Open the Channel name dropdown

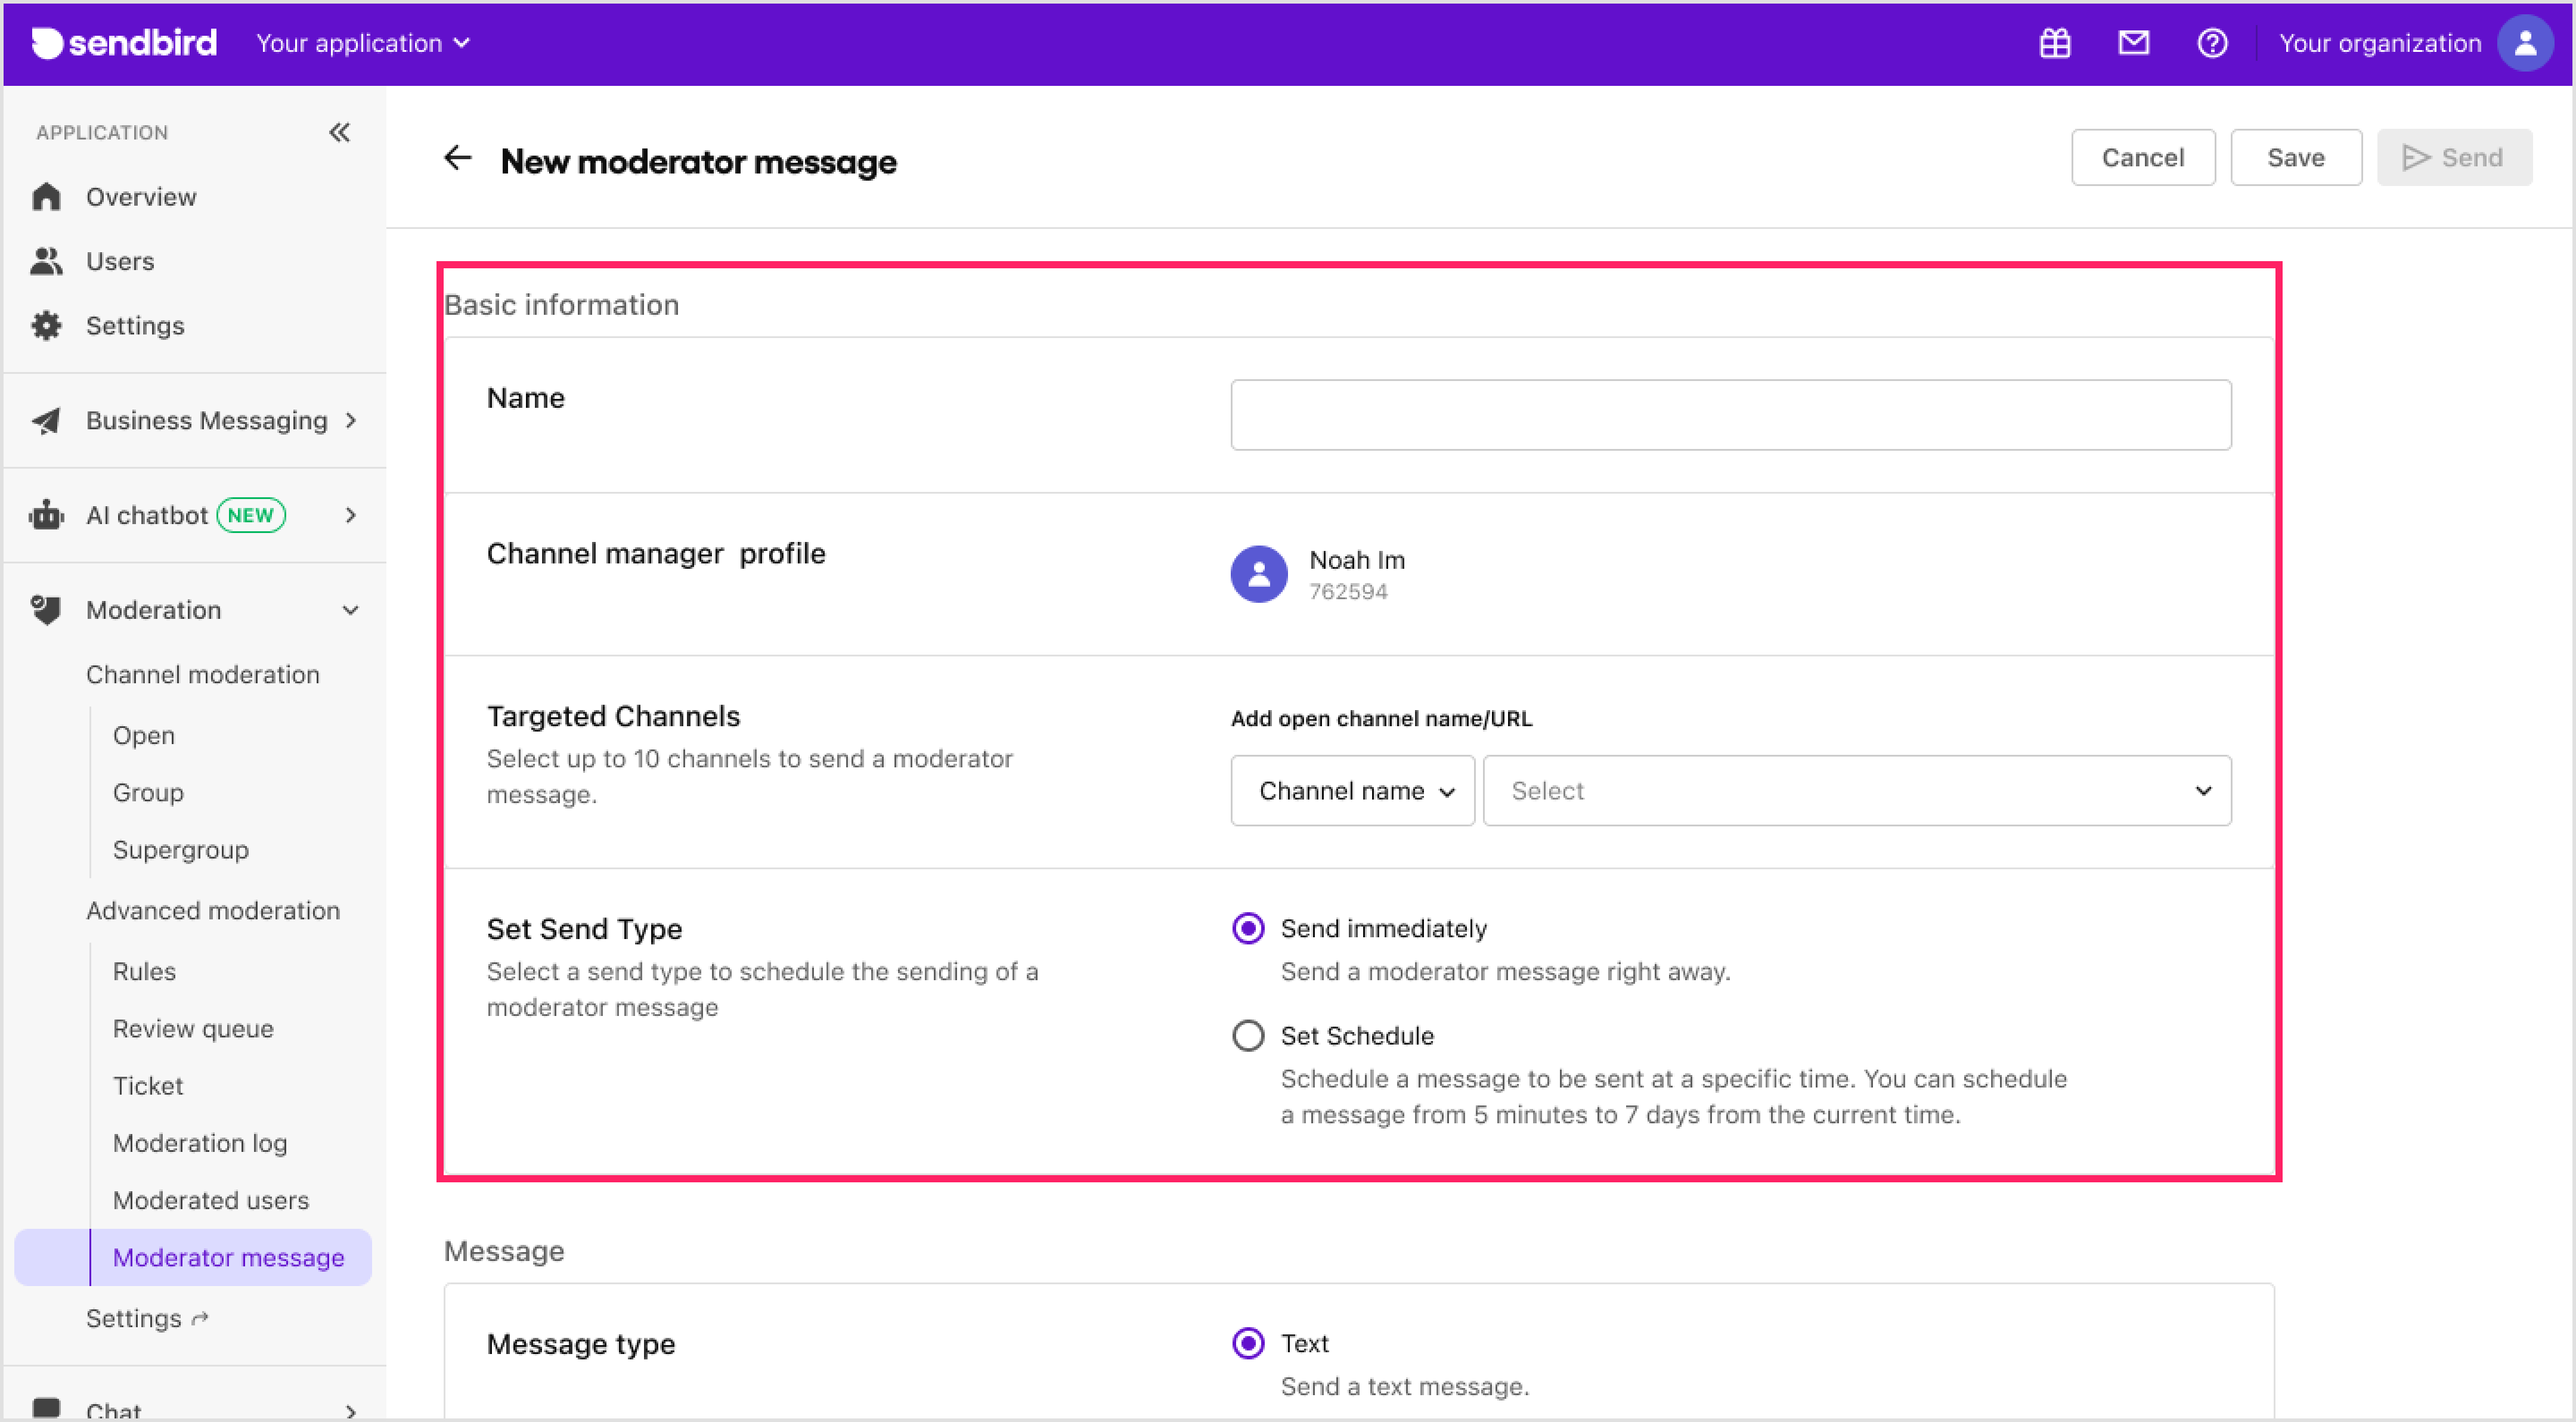[1352, 790]
